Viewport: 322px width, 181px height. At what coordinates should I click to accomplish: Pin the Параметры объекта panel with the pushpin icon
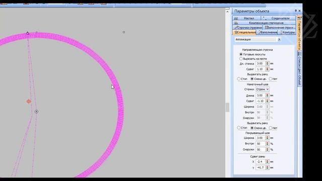click(296, 11)
